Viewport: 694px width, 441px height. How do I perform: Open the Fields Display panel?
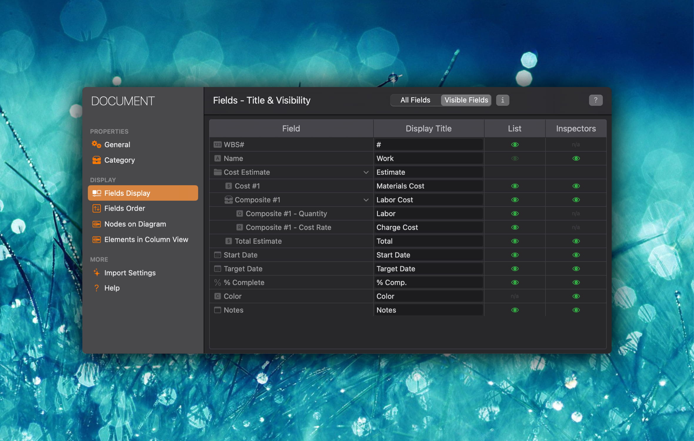[x=126, y=193]
